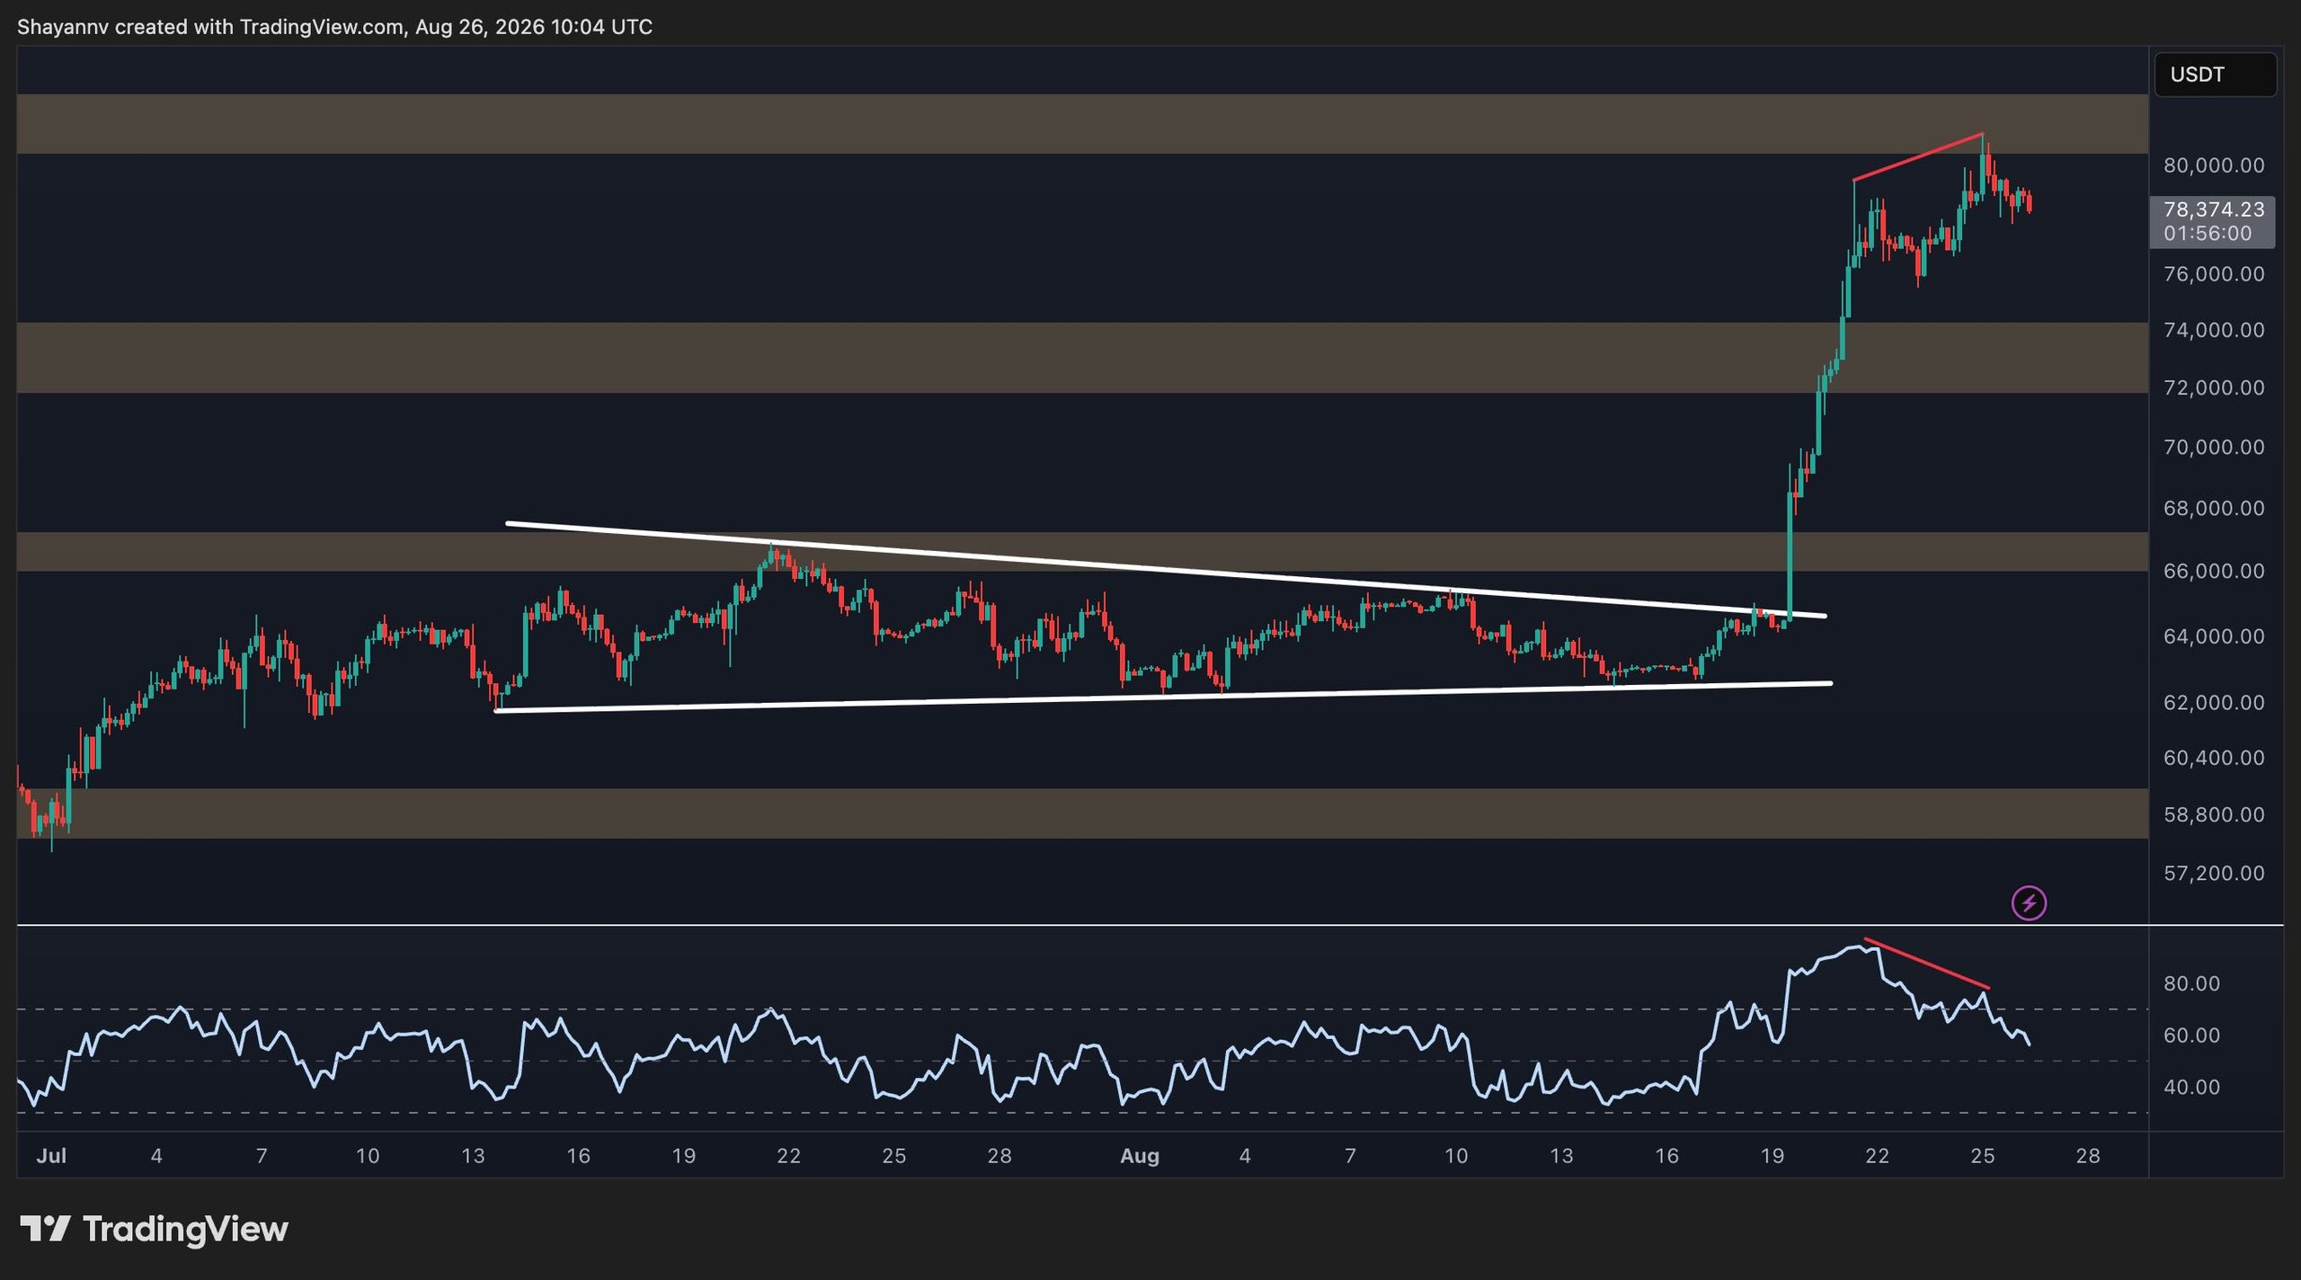Select the lower white wedge trendline
The width and height of the screenshot is (2301, 1280).
tap(1163, 698)
